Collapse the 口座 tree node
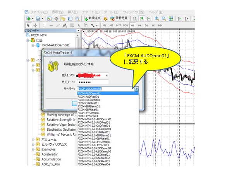Screen dimensions: 232x179 [x=28, y=40]
